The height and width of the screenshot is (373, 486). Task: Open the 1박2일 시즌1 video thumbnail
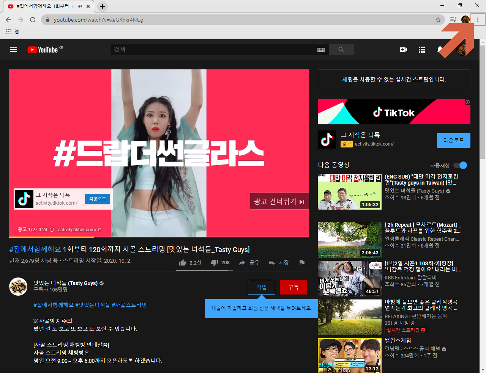350,279
